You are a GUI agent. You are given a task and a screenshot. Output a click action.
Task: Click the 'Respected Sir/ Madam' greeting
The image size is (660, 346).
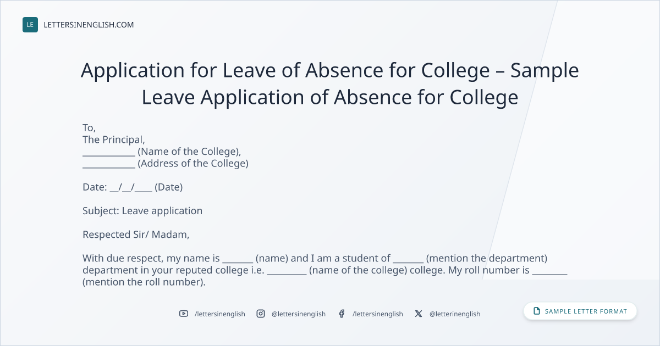136,235
